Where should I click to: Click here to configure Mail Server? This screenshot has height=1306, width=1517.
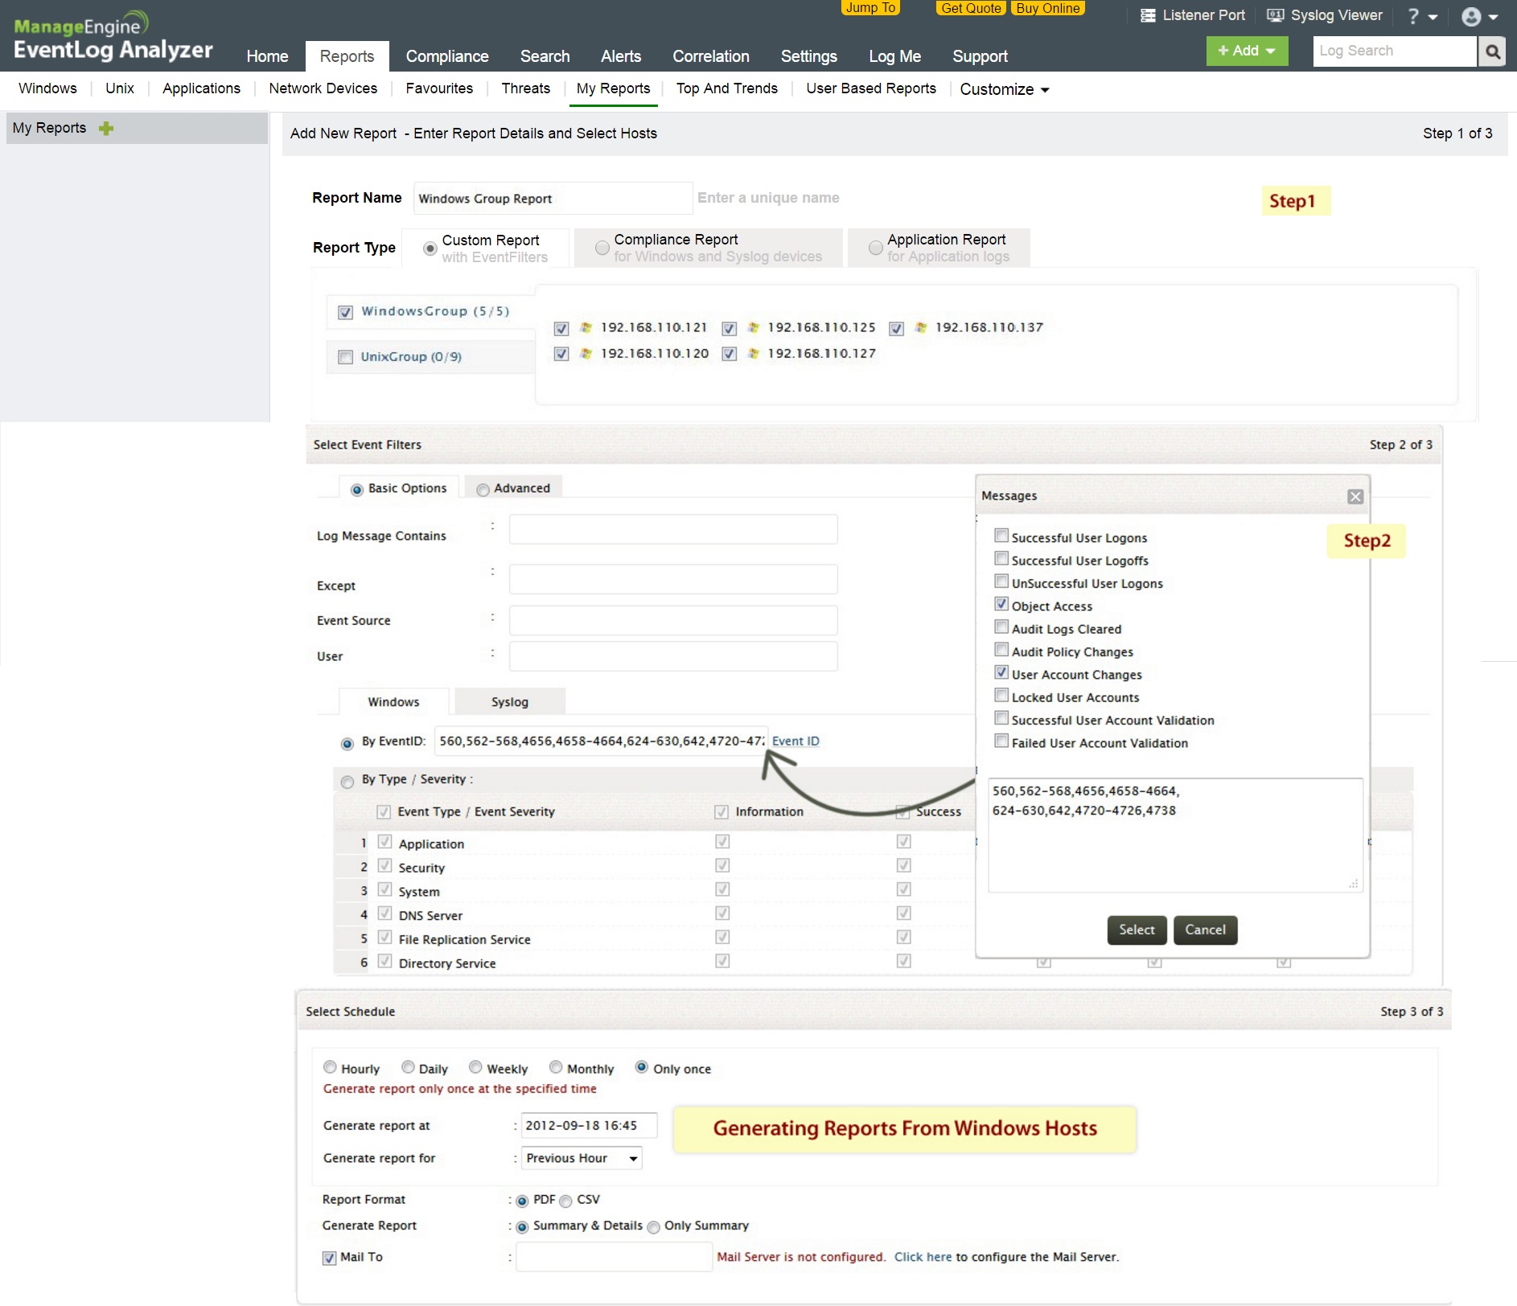click(923, 1257)
